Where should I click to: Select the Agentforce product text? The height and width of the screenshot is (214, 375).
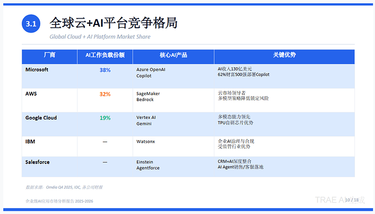coord(148,168)
